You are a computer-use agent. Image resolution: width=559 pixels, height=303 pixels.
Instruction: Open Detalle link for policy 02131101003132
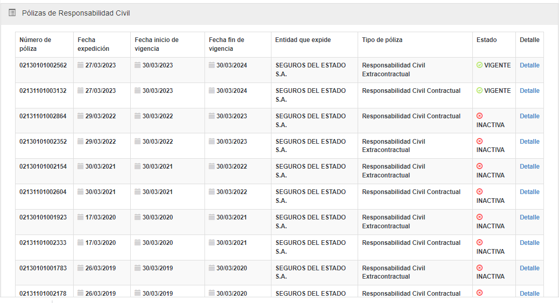[x=529, y=91]
